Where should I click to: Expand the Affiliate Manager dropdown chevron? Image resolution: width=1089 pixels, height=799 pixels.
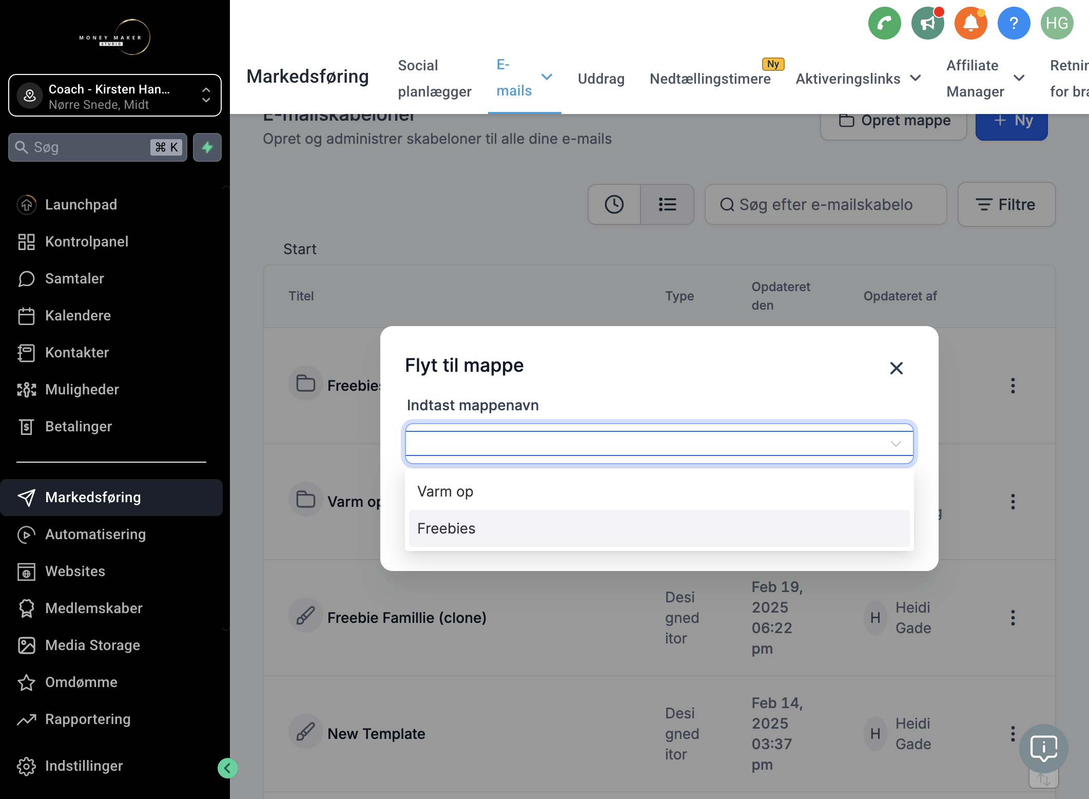click(x=1019, y=78)
